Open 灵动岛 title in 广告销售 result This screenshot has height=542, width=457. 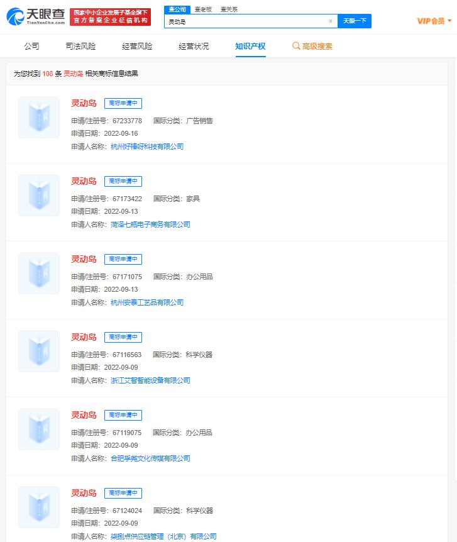[84, 103]
